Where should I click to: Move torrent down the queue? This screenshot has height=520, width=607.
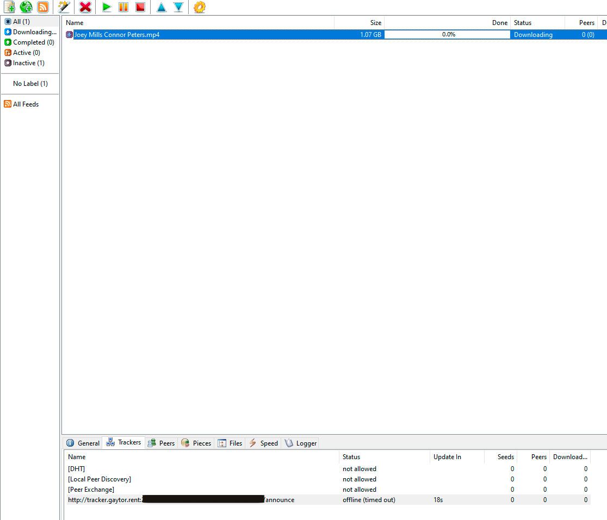(x=178, y=7)
